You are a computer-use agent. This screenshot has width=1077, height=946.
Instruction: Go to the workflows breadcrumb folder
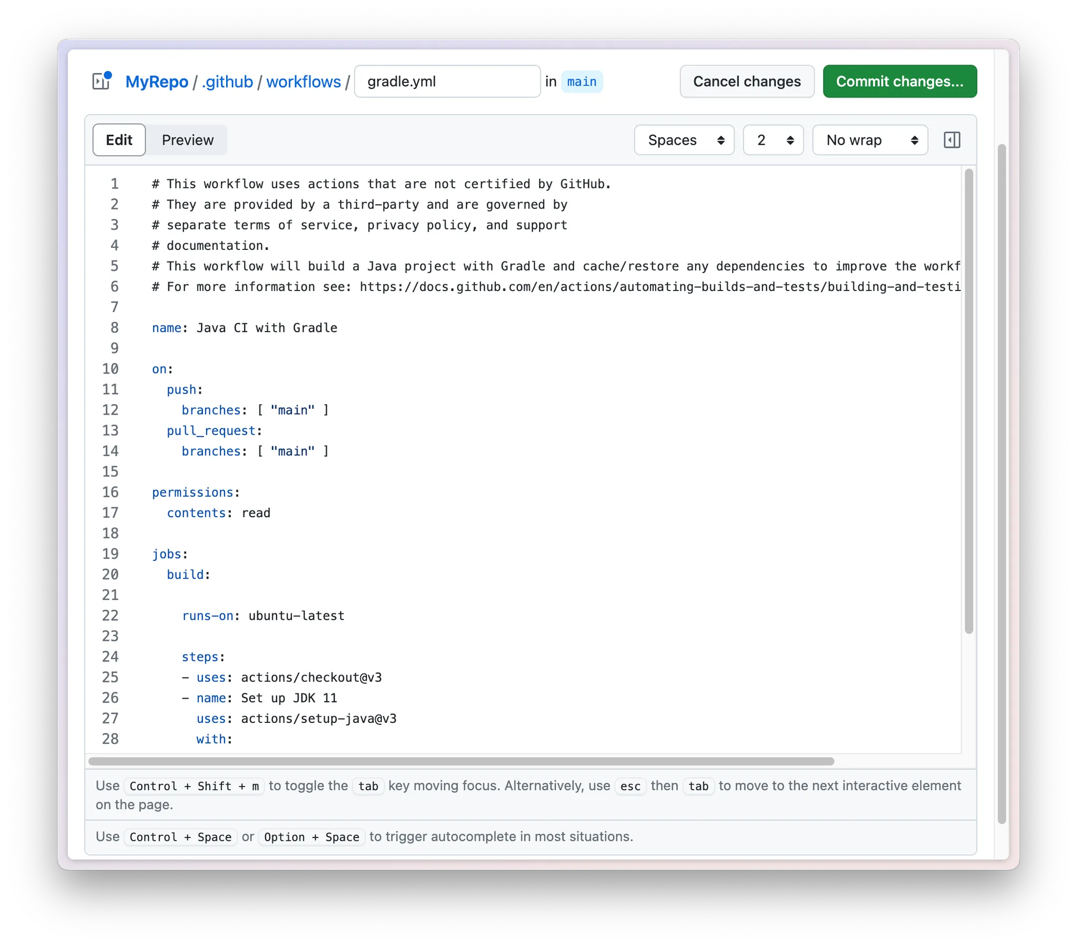(x=303, y=82)
